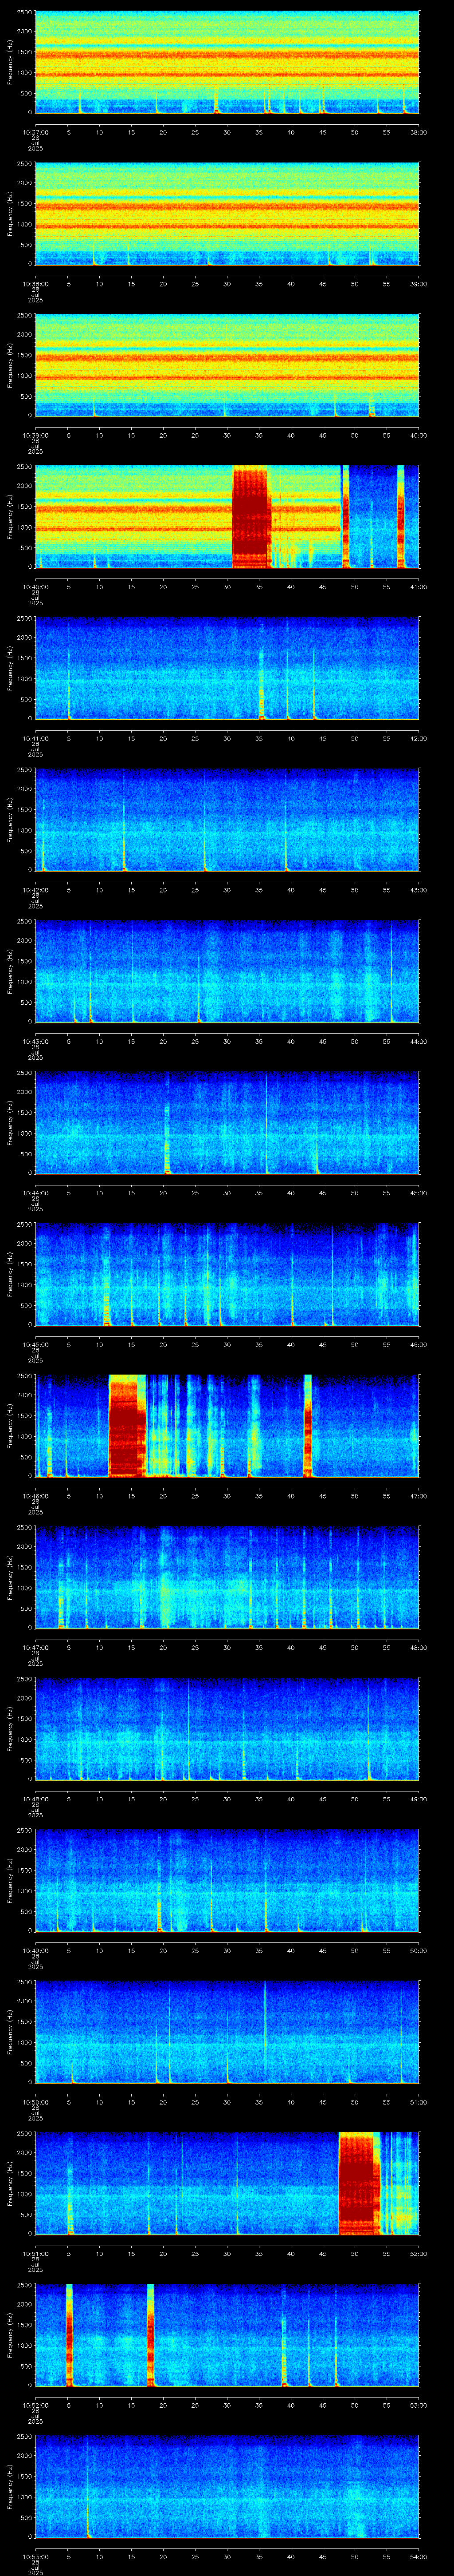View the spectrogram panel starting at 10:47:00
454x2576 pixels.
227,1578
